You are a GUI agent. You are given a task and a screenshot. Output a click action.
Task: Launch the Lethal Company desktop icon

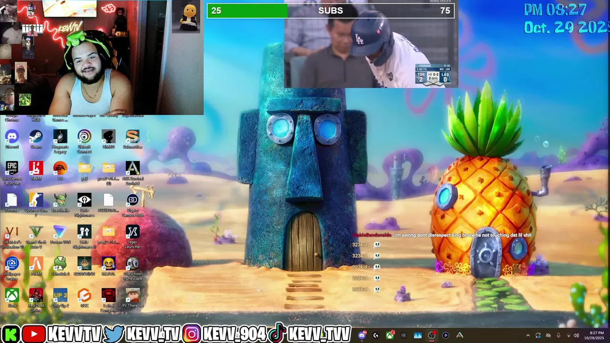click(x=109, y=301)
